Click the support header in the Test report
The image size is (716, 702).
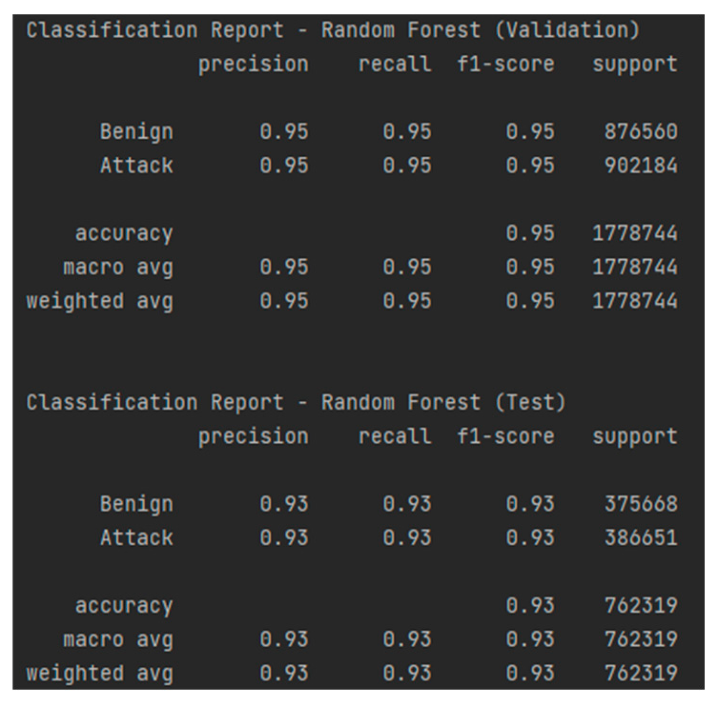634,437
